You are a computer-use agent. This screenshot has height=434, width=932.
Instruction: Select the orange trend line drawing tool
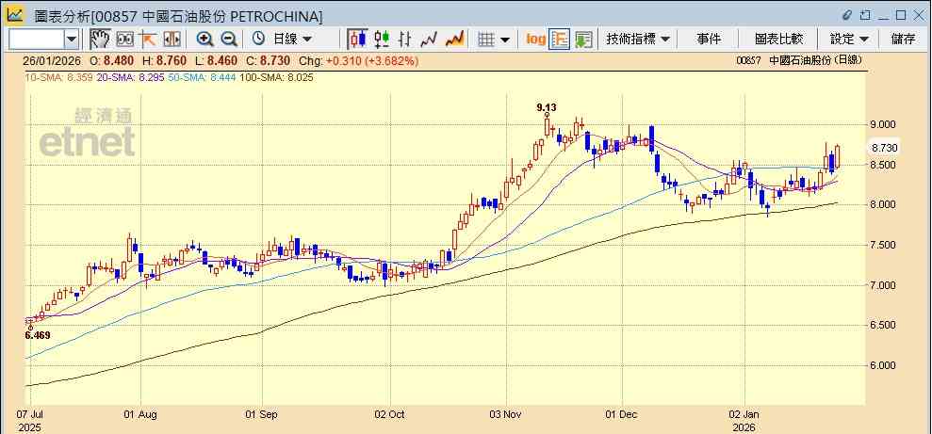[147, 40]
